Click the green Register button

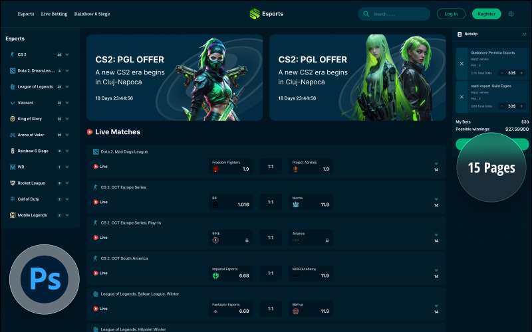pos(487,14)
